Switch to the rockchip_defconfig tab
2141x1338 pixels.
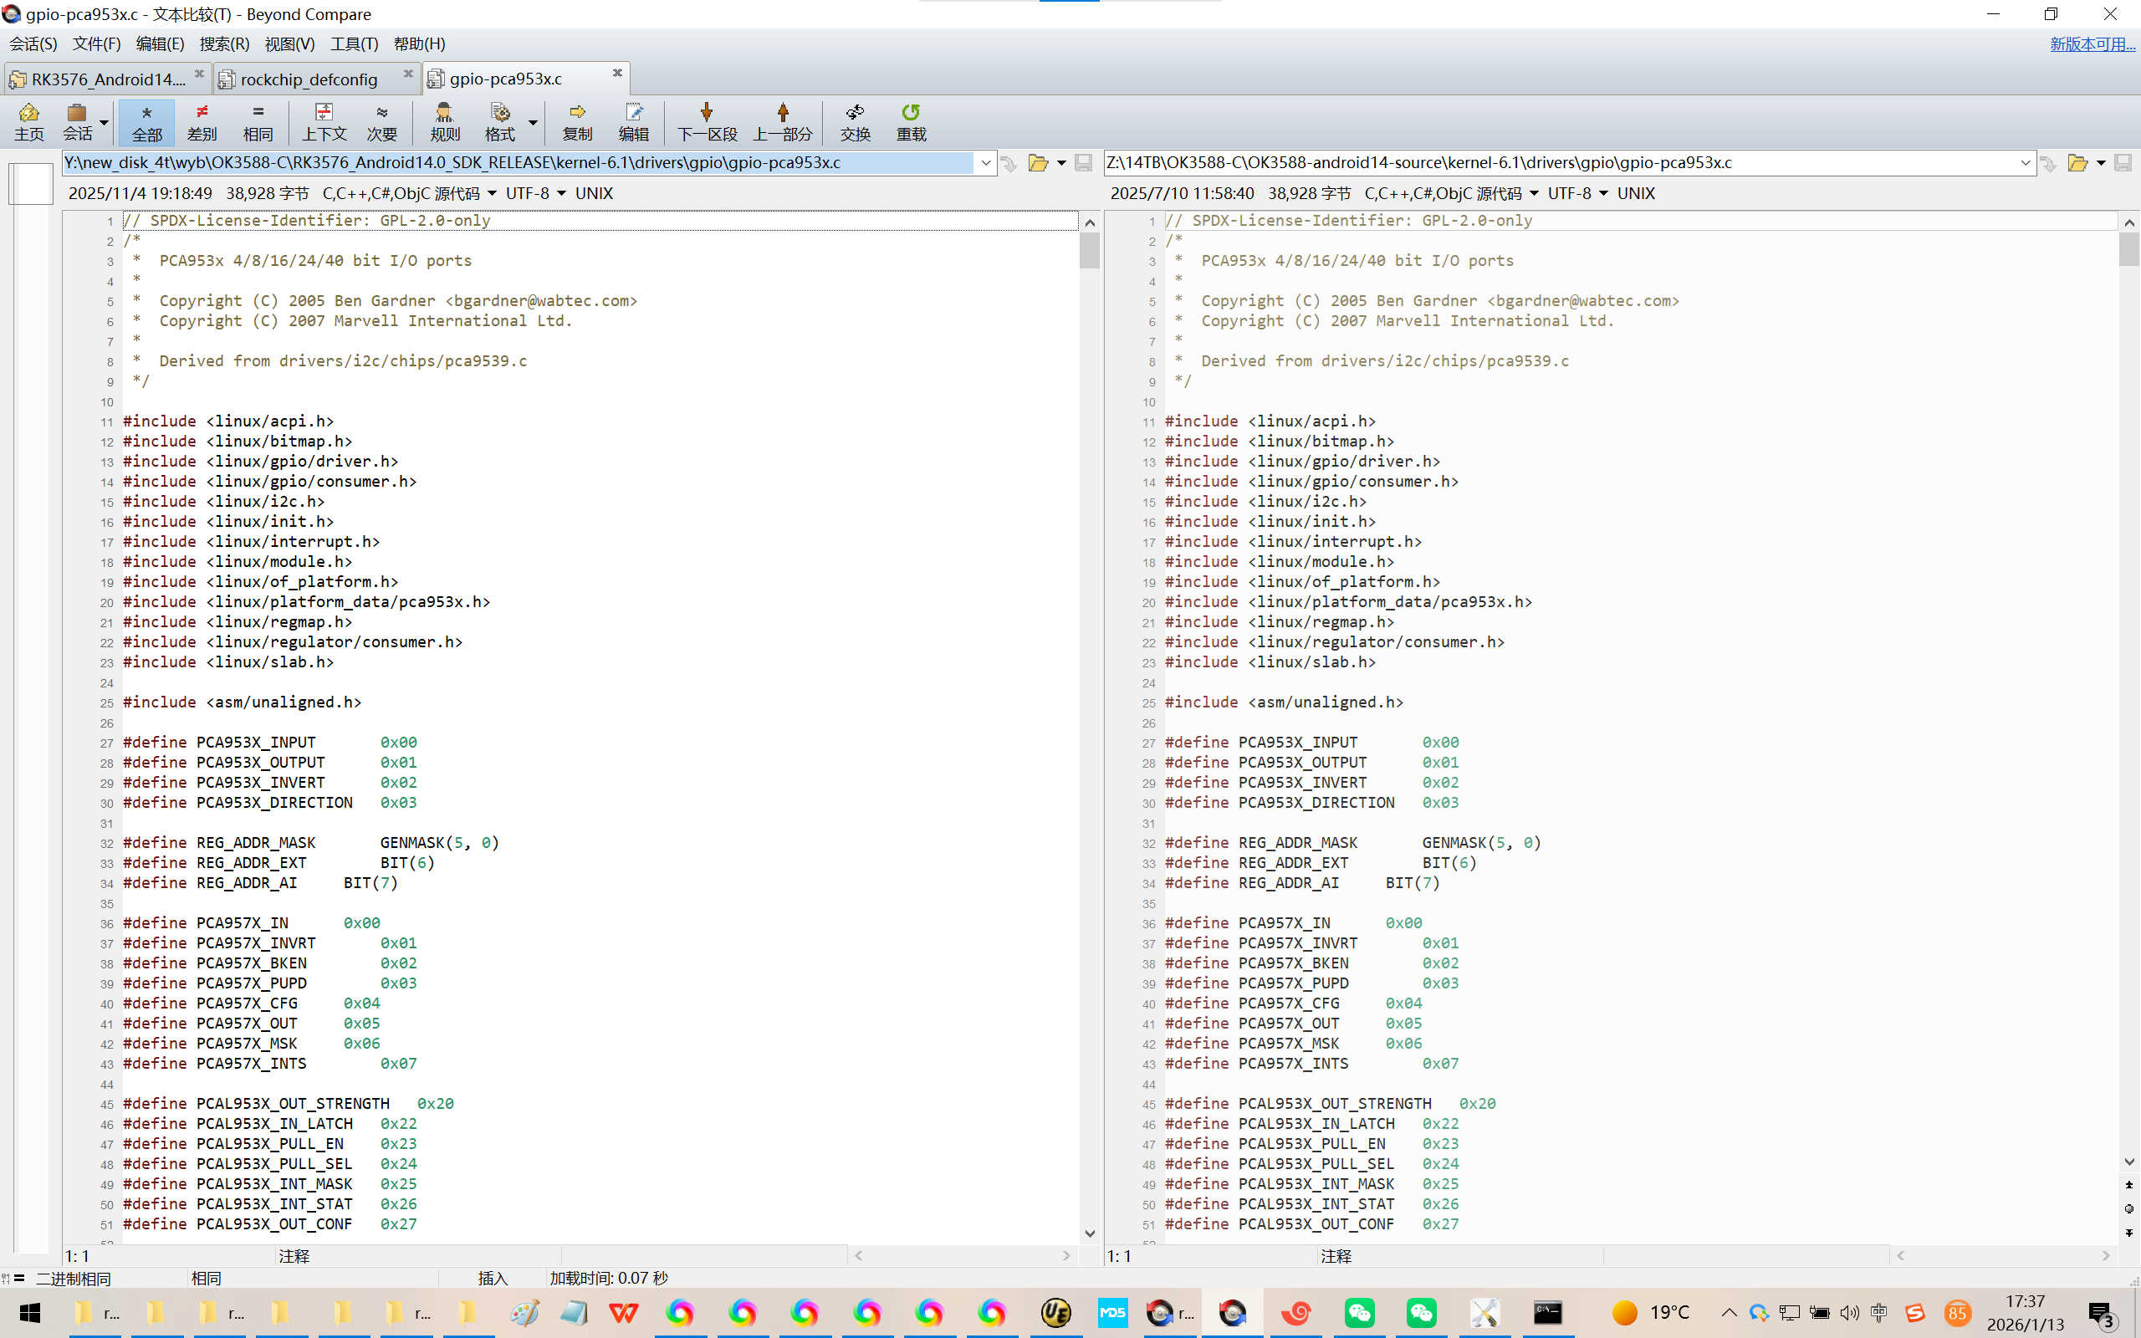309,79
